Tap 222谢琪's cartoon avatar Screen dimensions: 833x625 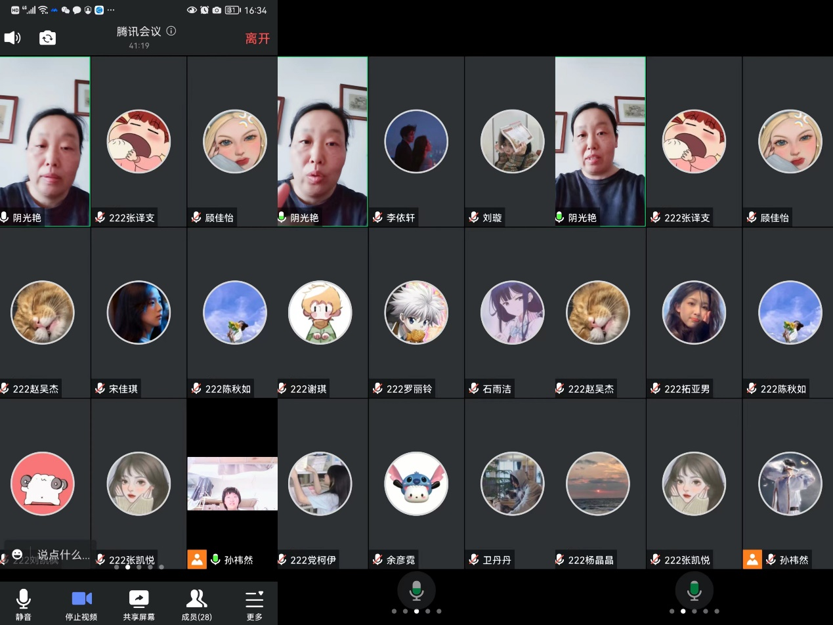pos(320,312)
